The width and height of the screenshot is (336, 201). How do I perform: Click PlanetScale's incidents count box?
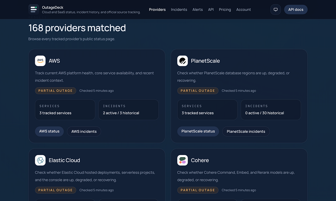click(271, 110)
